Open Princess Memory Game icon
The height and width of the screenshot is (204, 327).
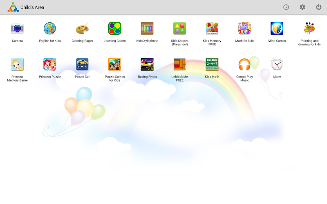[x=17, y=64]
